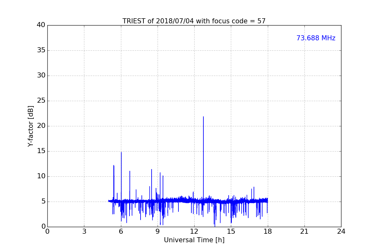Click x-axis tick label '12'
379x252 pixels.
[194, 232]
